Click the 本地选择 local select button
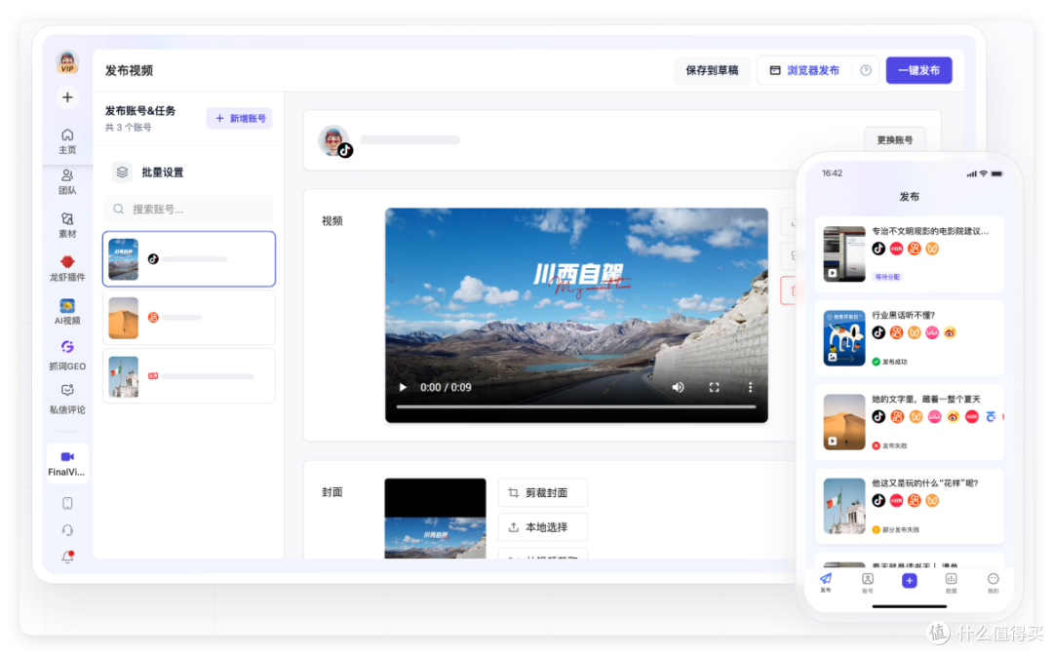Image resolution: width=1053 pixels, height=655 pixels. tap(543, 527)
